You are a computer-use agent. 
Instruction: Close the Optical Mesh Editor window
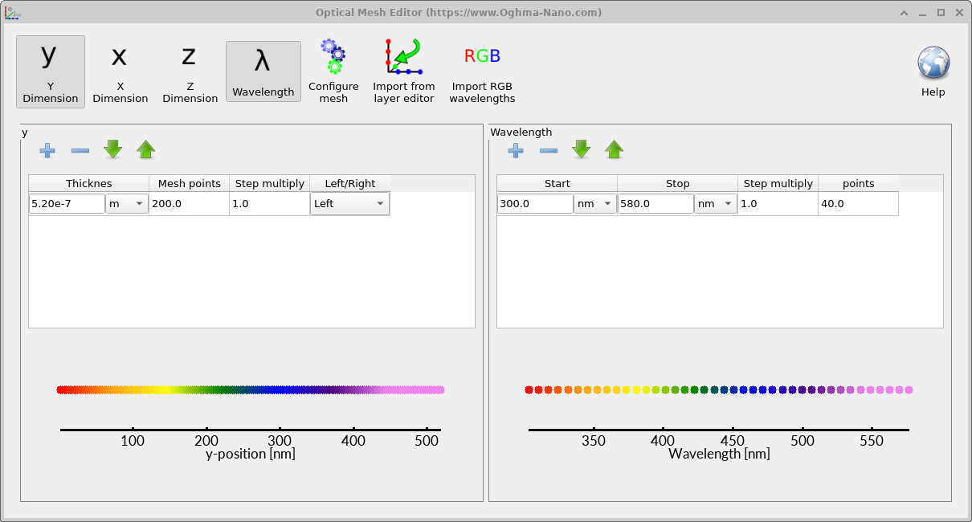[958, 13]
